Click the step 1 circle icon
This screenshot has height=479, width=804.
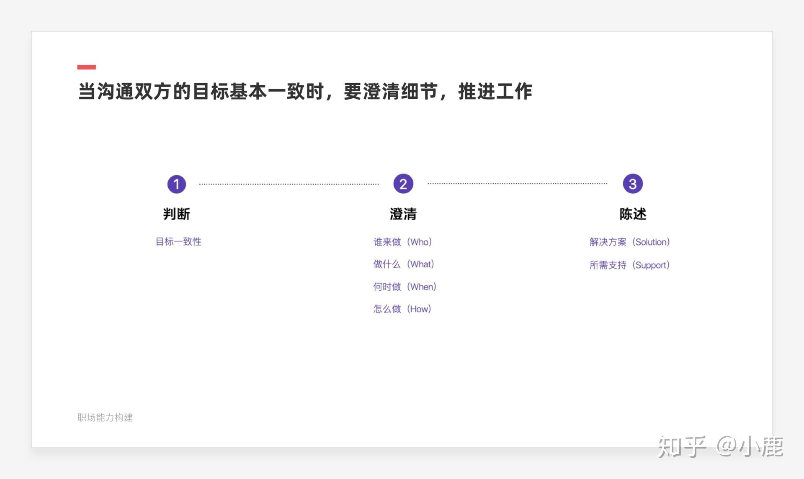[x=176, y=184]
